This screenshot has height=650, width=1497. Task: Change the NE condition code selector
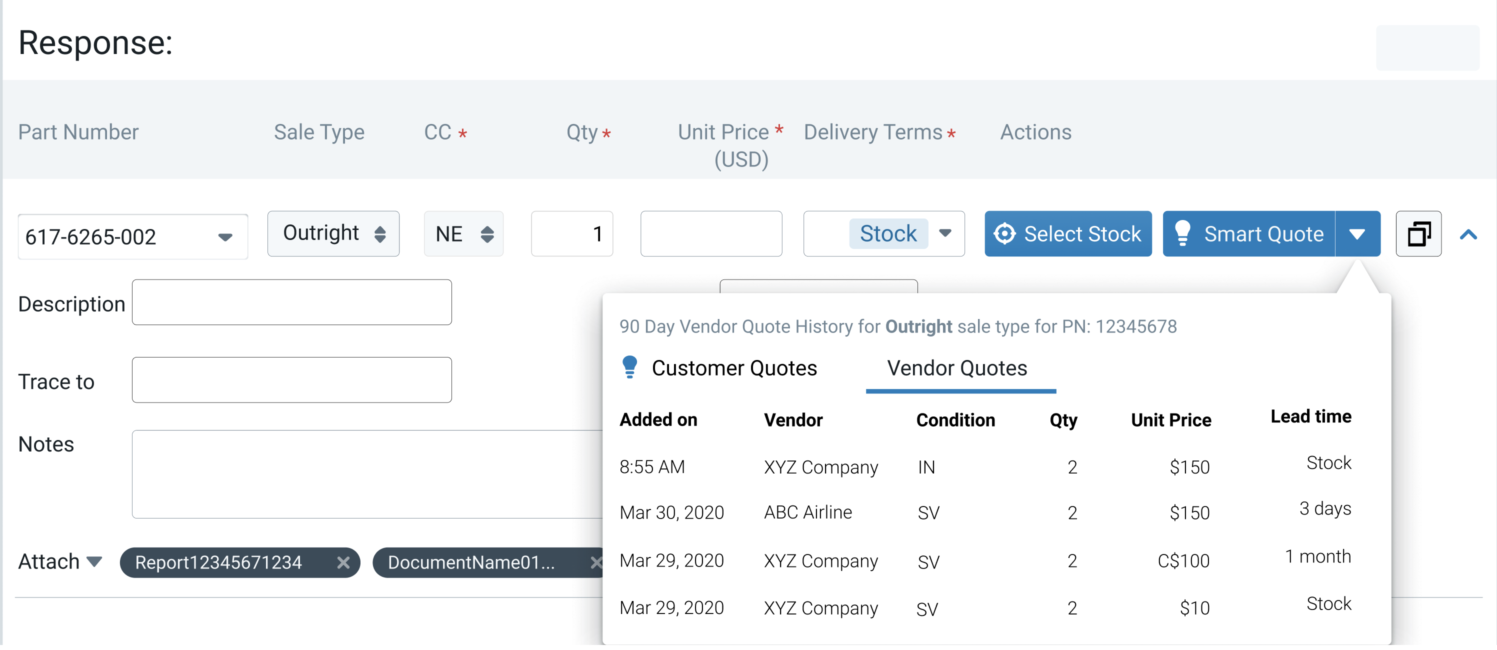tap(463, 234)
